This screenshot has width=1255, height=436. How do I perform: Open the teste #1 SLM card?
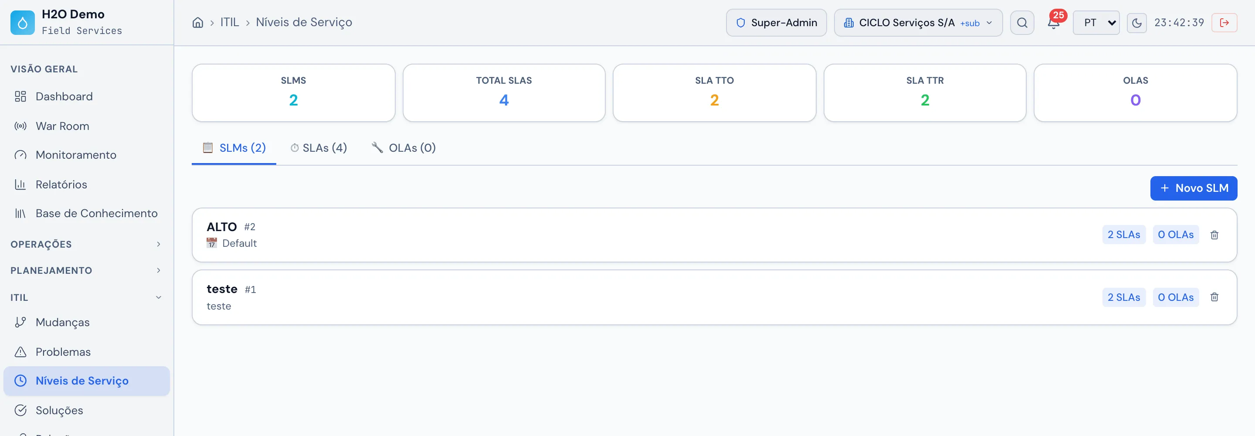point(714,297)
